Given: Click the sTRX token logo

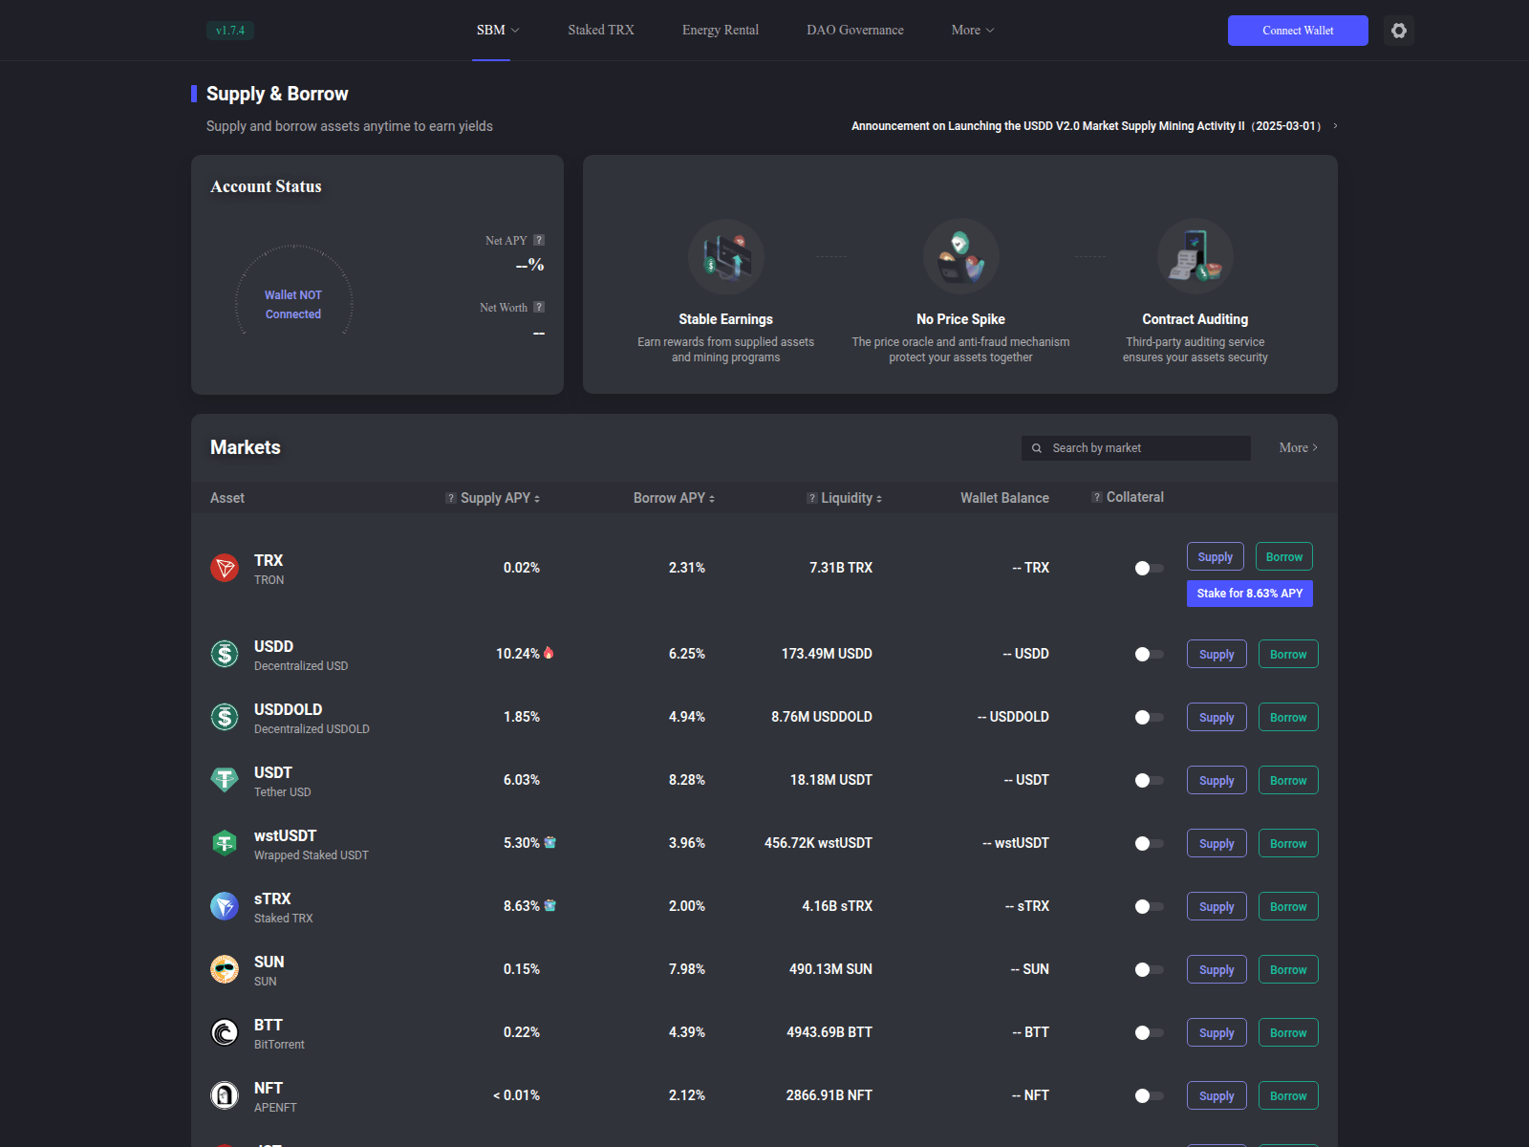Looking at the screenshot, I should (225, 906).
